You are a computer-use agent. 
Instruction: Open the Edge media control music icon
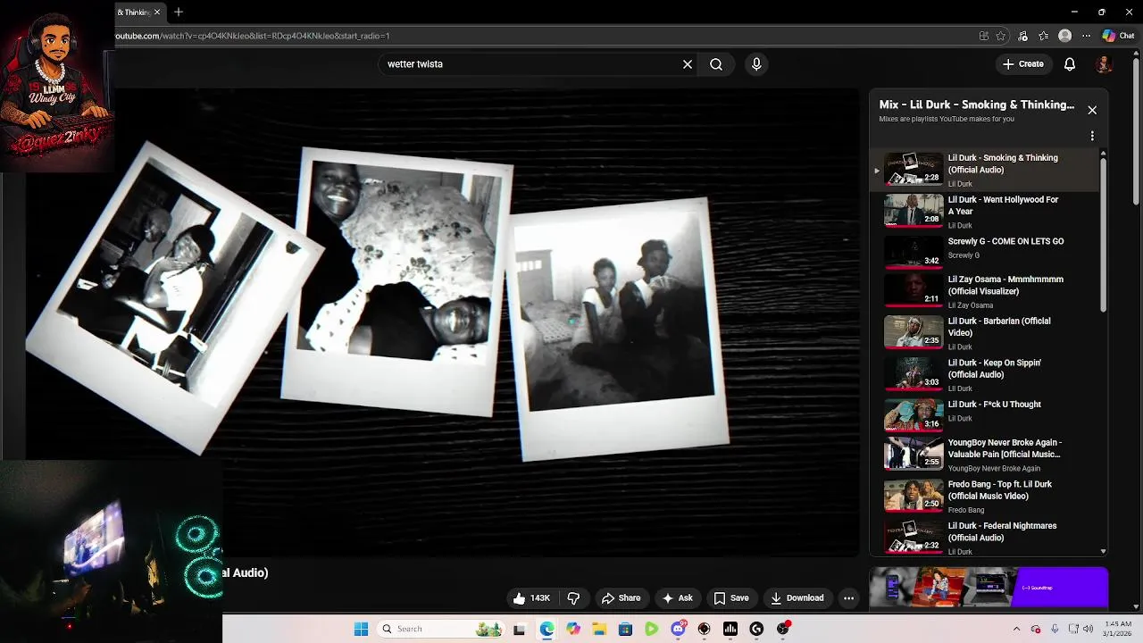pos(1023,36)
